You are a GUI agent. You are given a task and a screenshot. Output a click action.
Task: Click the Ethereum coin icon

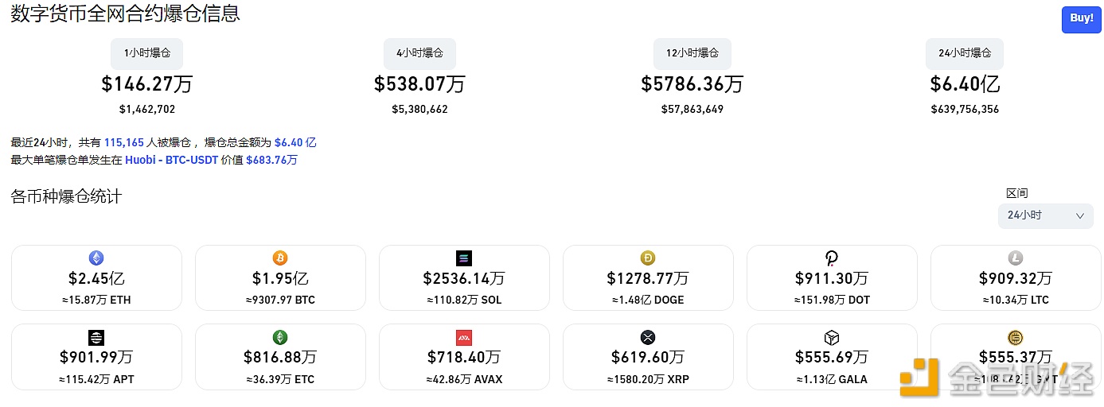pyautogui.click(x=96, y=258)
